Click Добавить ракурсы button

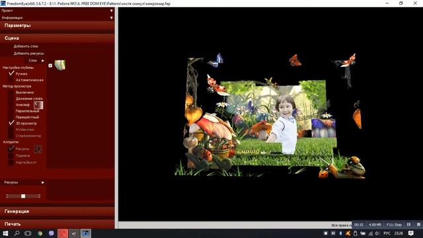[28, 54]
